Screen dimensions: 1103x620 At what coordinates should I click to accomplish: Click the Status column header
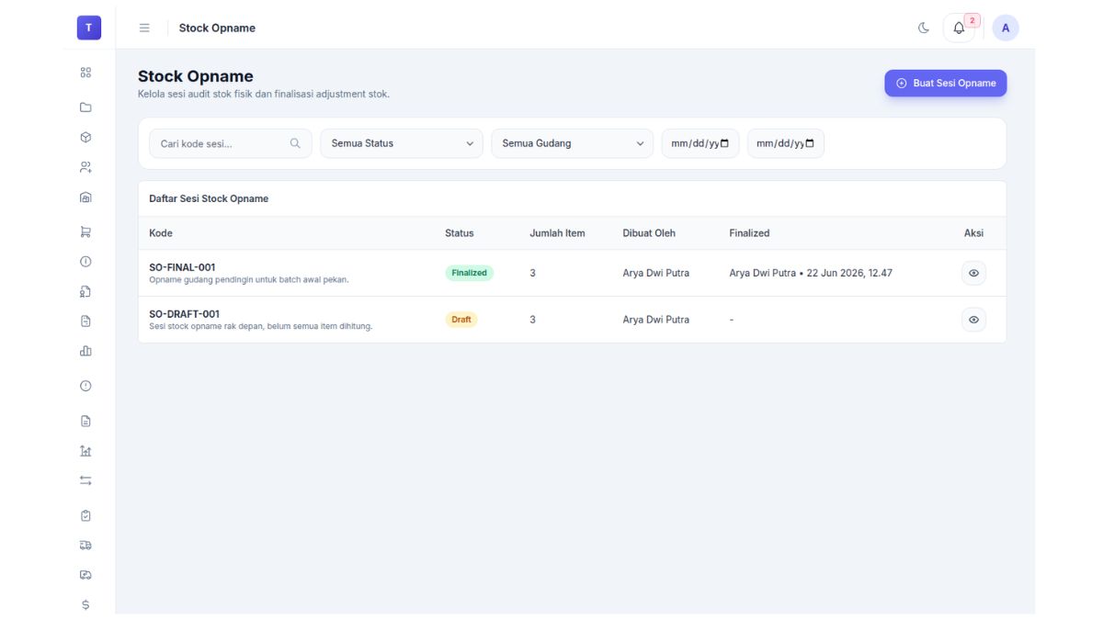click(460, 233)
